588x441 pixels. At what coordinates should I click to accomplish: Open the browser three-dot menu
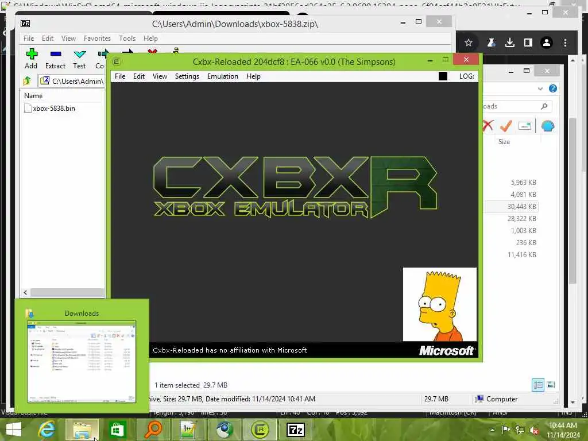click(x=565, y=42)
